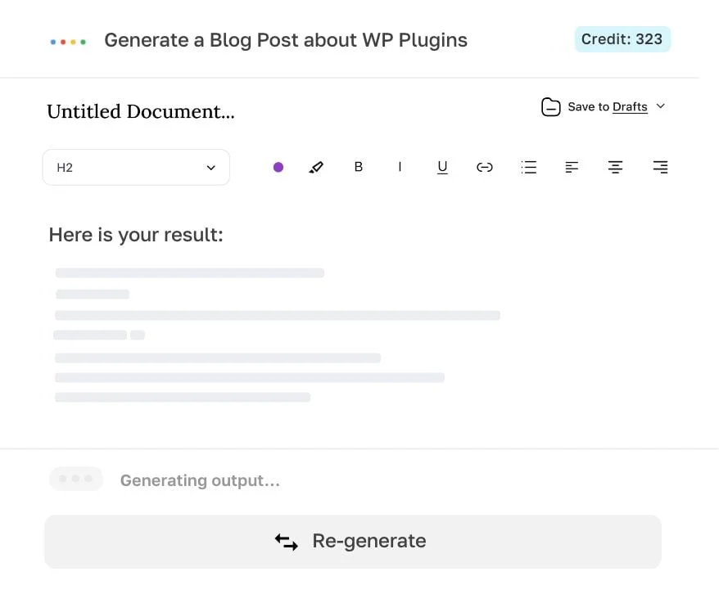Screen dimensions: 719x612
Task: Center-align the text
Action: point(615,167)
